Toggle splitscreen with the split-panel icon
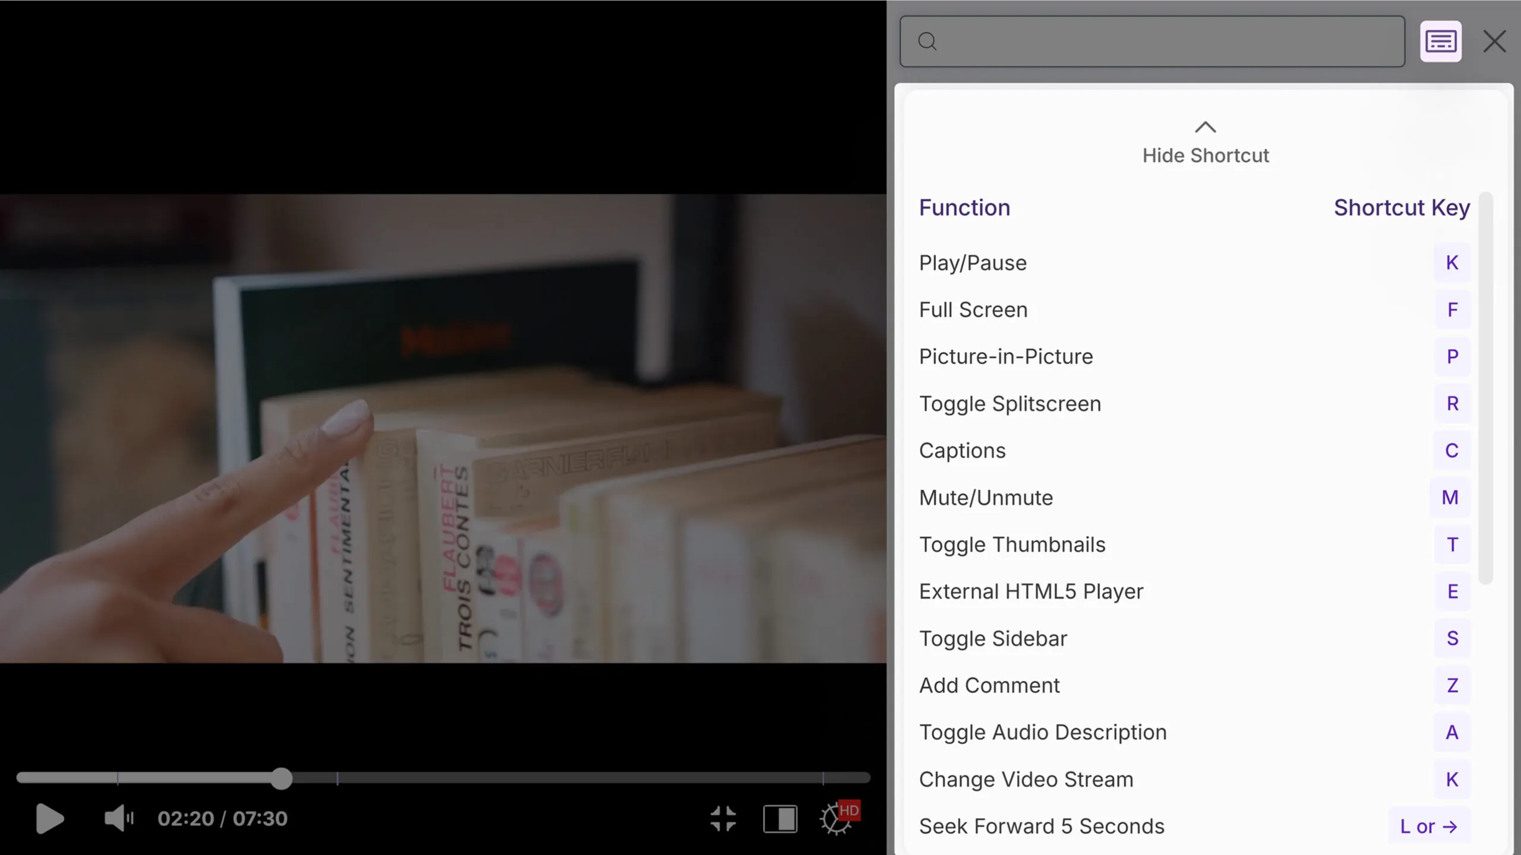Screen dimensions: 1521x855 (780, 819)
